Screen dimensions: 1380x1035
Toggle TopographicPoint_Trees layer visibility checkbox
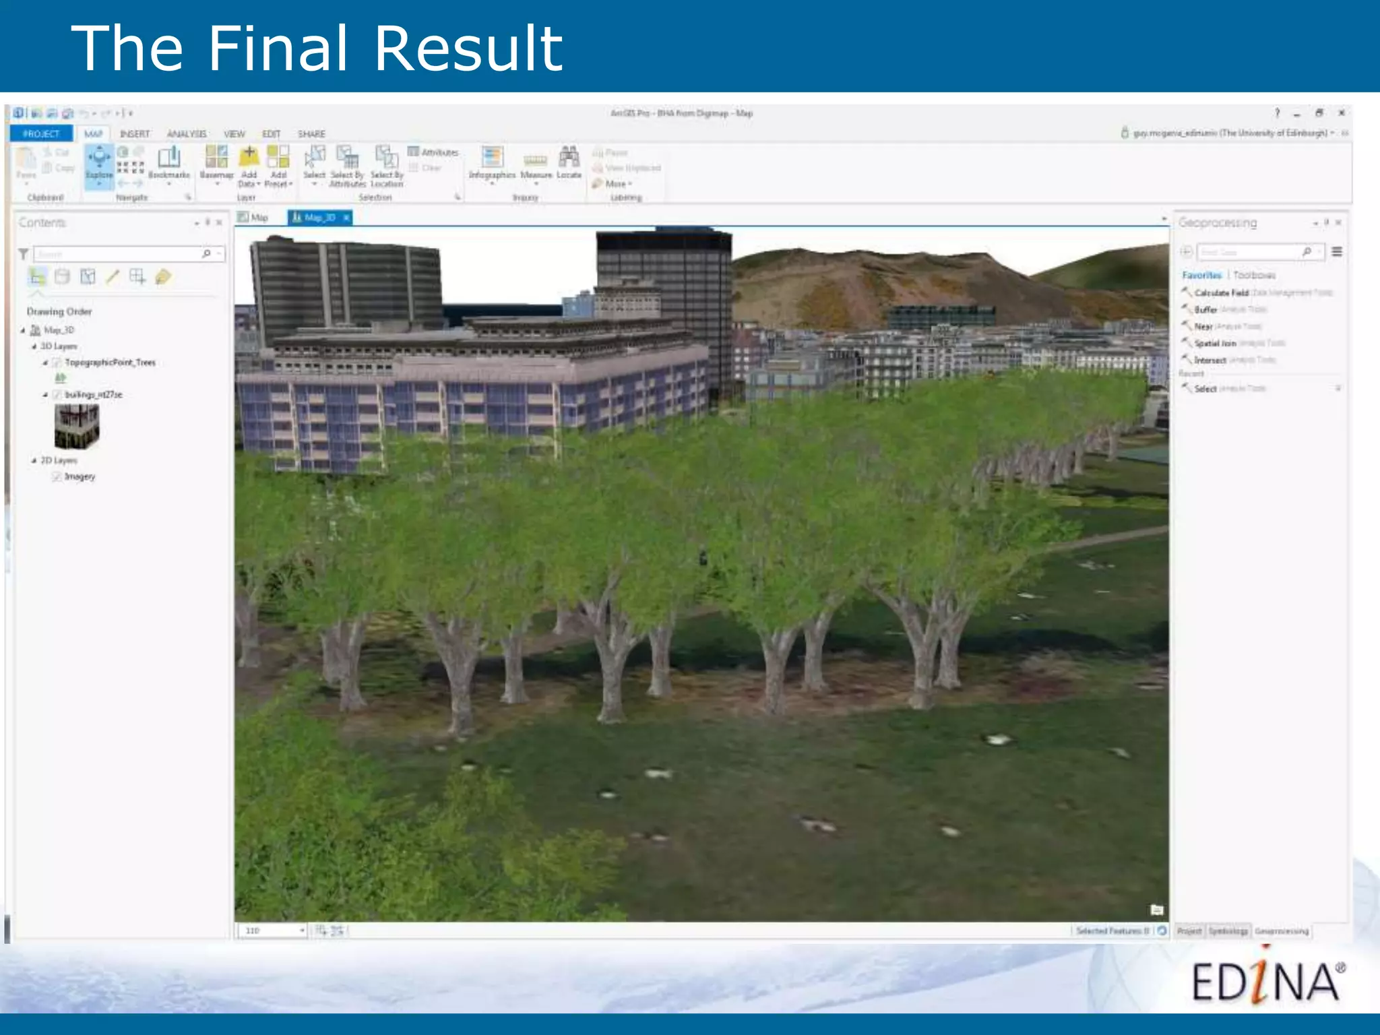point(57,363)
